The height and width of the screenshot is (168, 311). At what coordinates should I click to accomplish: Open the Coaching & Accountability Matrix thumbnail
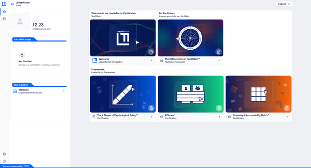(x=259, y=94)
